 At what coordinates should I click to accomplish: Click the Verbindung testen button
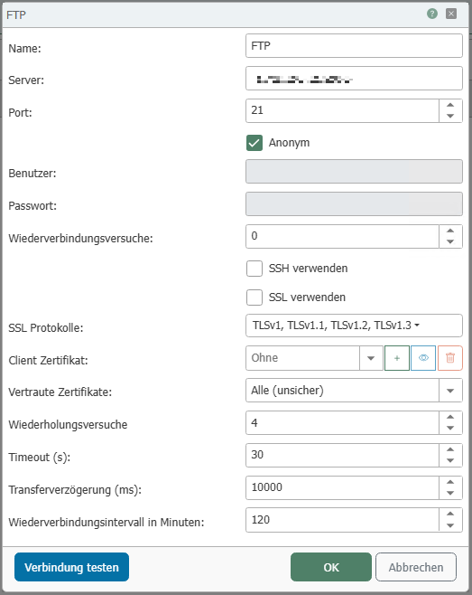pos(71,567)
